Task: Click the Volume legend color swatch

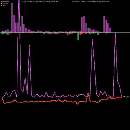Action: coord(2,3)
